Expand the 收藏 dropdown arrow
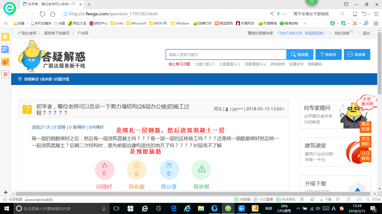This screenshot has height=214, width=382. [x=27, y=24]
